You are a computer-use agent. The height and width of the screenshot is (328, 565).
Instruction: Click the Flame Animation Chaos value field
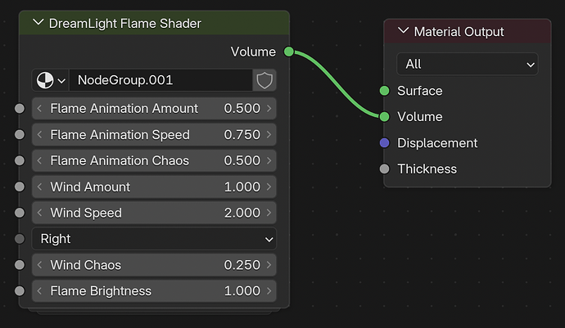pyautogui.click(x=154, y=160)
